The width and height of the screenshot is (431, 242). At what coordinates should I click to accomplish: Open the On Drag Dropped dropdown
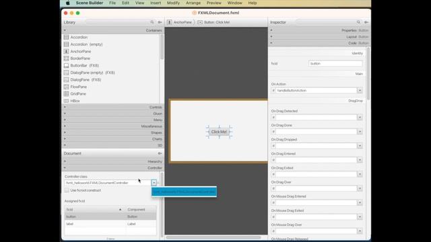click(x=360, y=146)
